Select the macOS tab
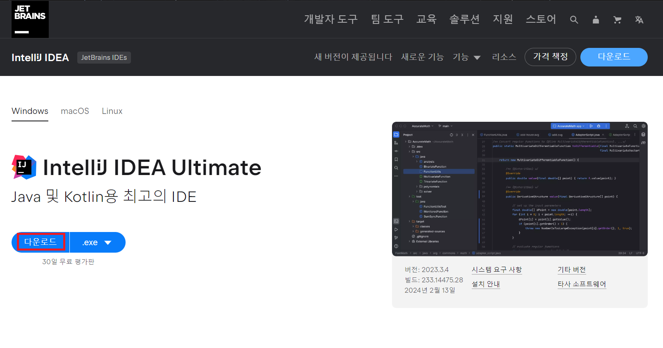The height and width of the screenshot is (348, 663). point(75,111)
